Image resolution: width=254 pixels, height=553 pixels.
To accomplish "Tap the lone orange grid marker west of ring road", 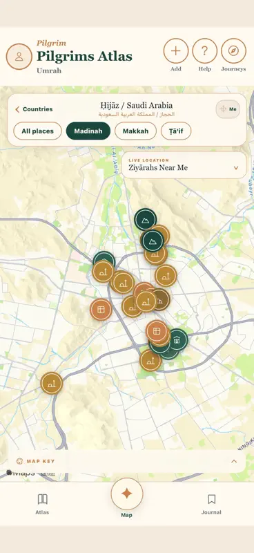I will (101, 309).
